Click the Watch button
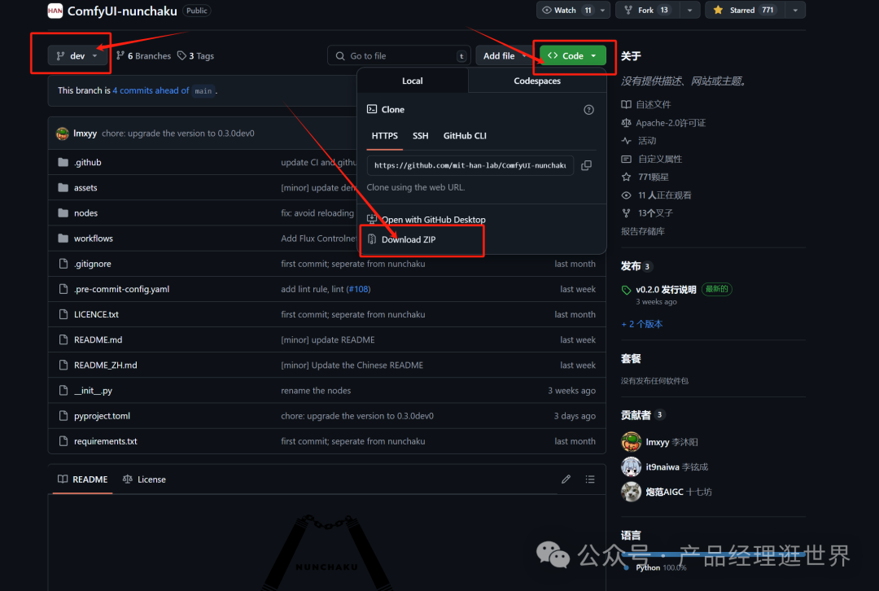 coord(566,10)
